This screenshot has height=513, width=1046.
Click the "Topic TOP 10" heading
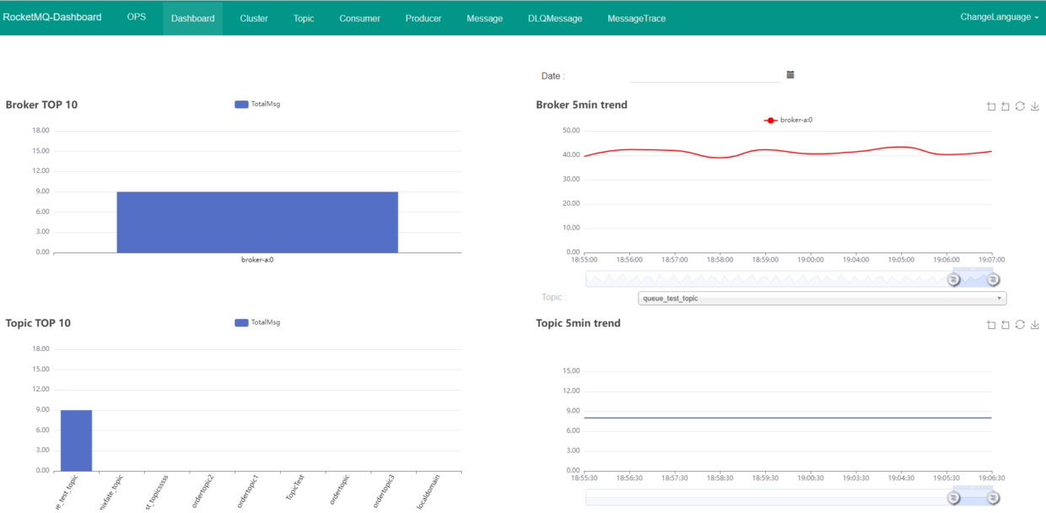[38, 323]
